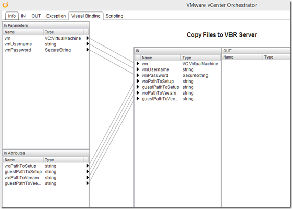Screen dimensions: 292x209
Task: Sort In Parameters by Type column header
Action: click(x=63, y=32)
